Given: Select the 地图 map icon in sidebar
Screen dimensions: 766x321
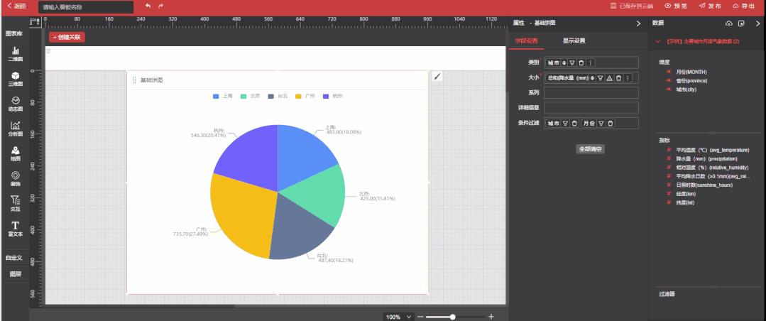Looking at the screenshot, I should tap(15, 153).
